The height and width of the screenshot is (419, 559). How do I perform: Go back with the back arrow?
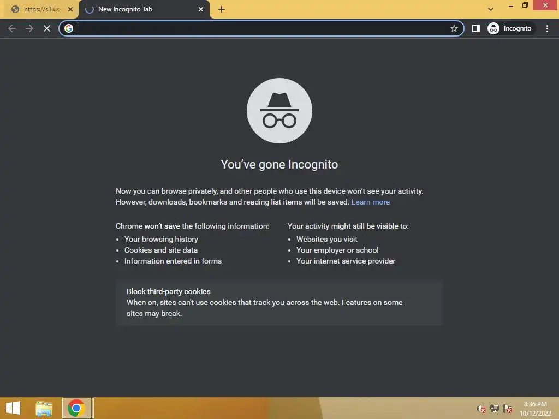pos(12,28)
